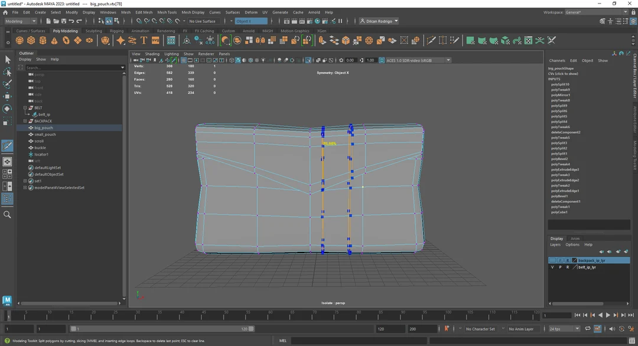Viewport: 638px width, 346px height.
Task: Activate the Paint Selection tool in the toolbox
Action: tap(7, 83)
